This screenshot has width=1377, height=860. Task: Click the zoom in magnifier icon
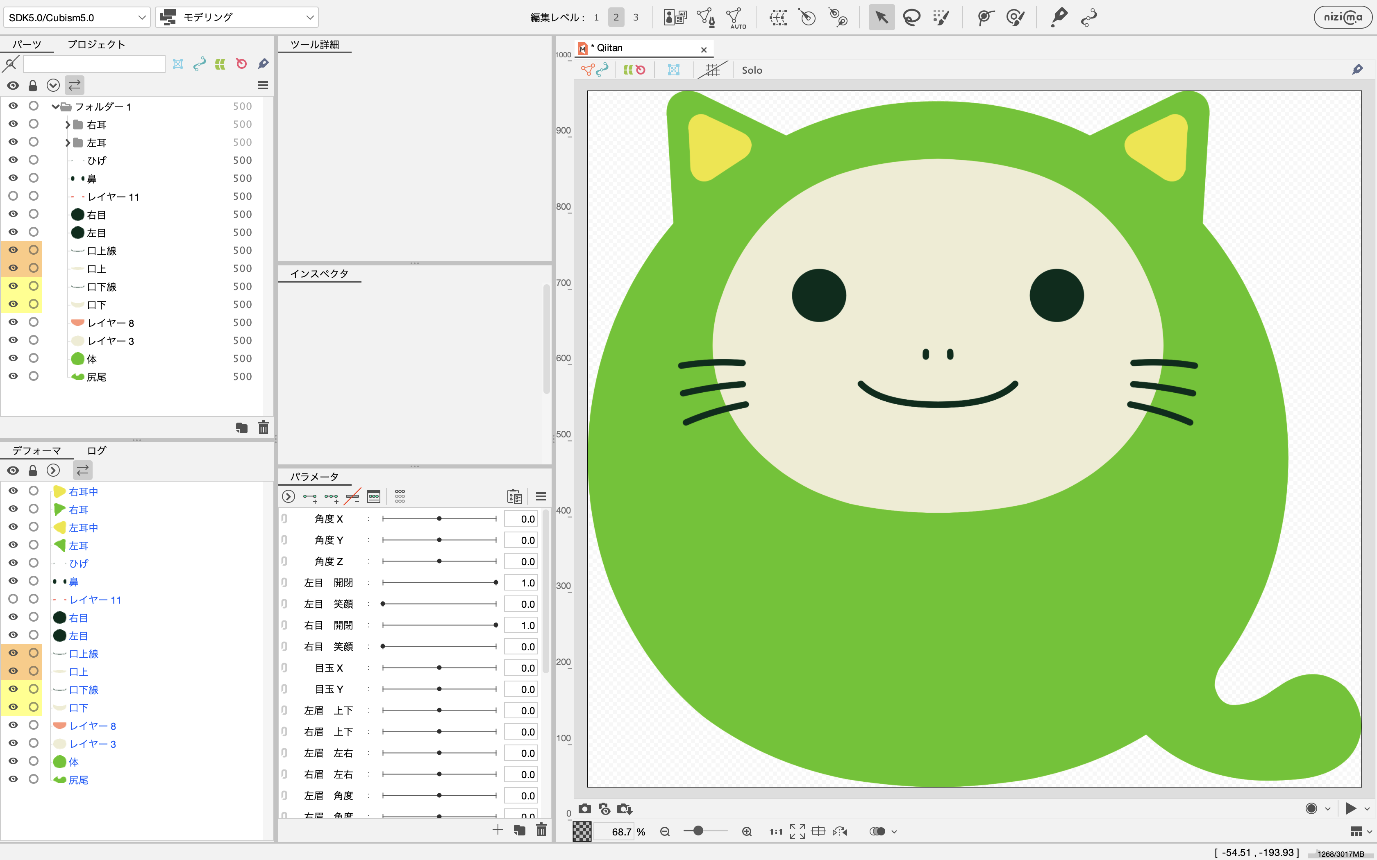tap(747, 832)
